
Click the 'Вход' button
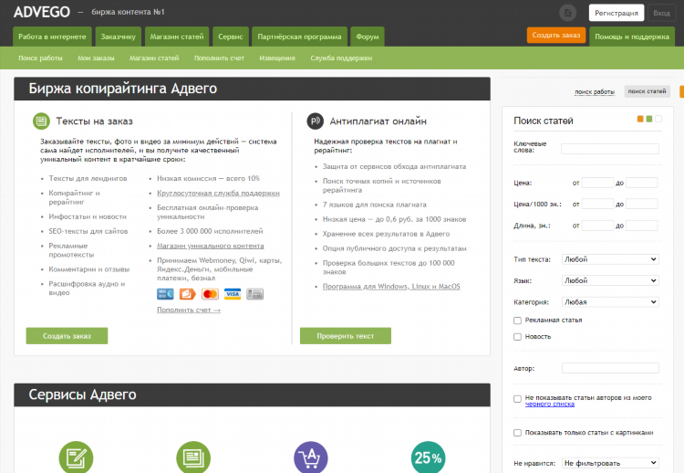click(x=661, y=13)
